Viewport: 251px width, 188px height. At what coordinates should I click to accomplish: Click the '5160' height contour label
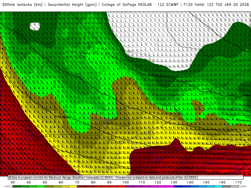click(63, 117)
